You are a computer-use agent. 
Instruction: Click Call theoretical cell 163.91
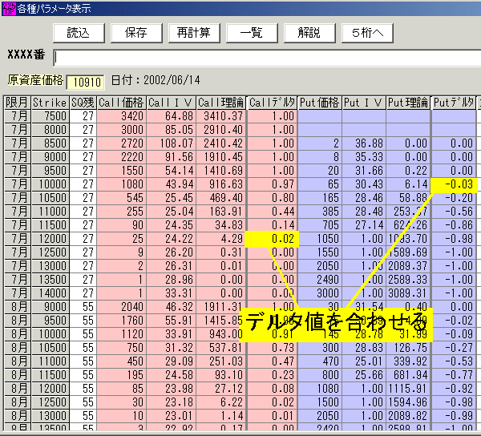click(221, 212)
